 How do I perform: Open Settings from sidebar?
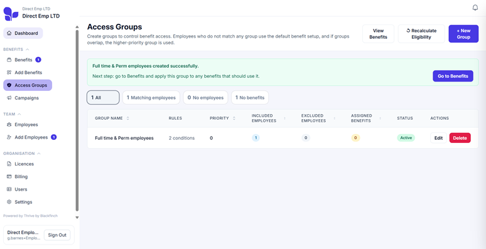pos(19,202)
